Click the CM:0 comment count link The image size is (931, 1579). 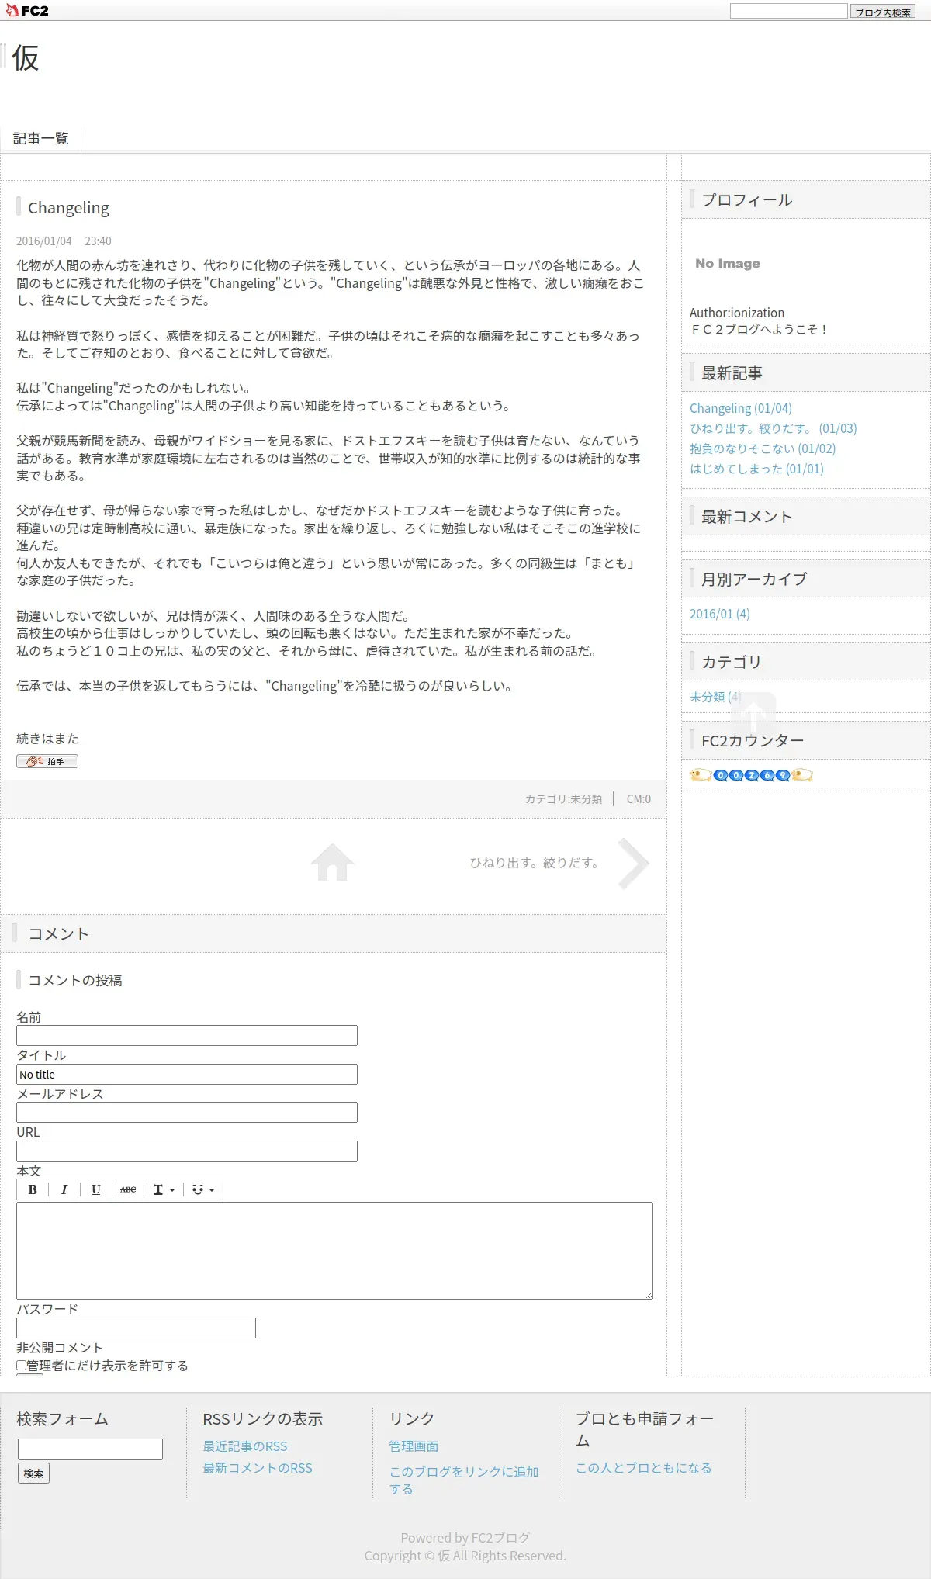click(639, 799)
